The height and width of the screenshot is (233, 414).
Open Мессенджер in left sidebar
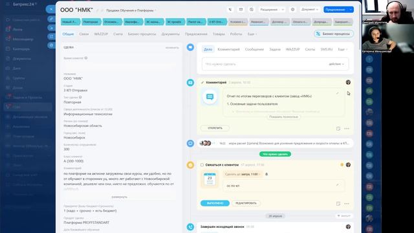[x=23, y=39]
